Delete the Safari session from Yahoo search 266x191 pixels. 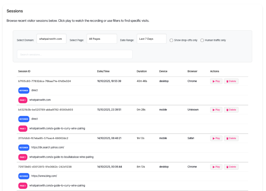231,138
